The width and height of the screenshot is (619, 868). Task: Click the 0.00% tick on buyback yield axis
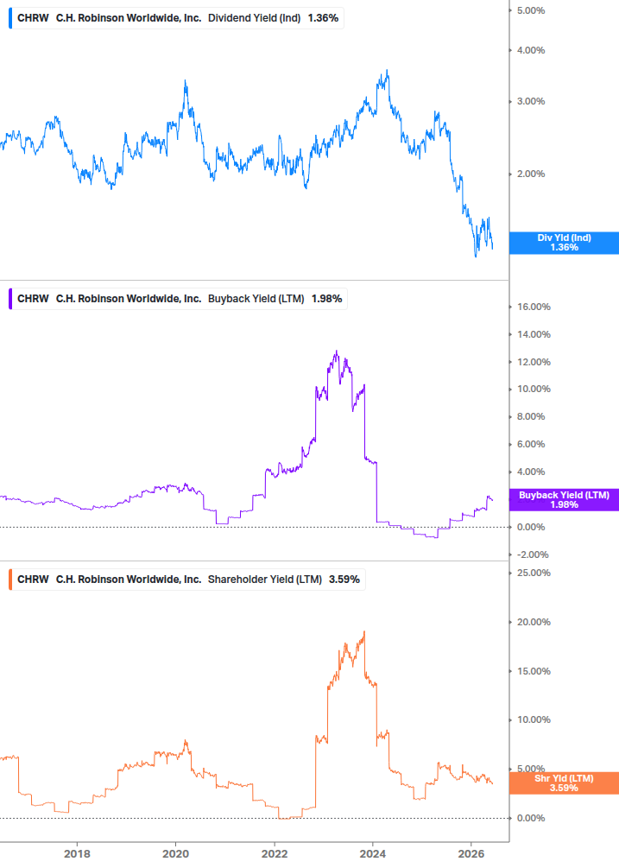pos(530,527)
